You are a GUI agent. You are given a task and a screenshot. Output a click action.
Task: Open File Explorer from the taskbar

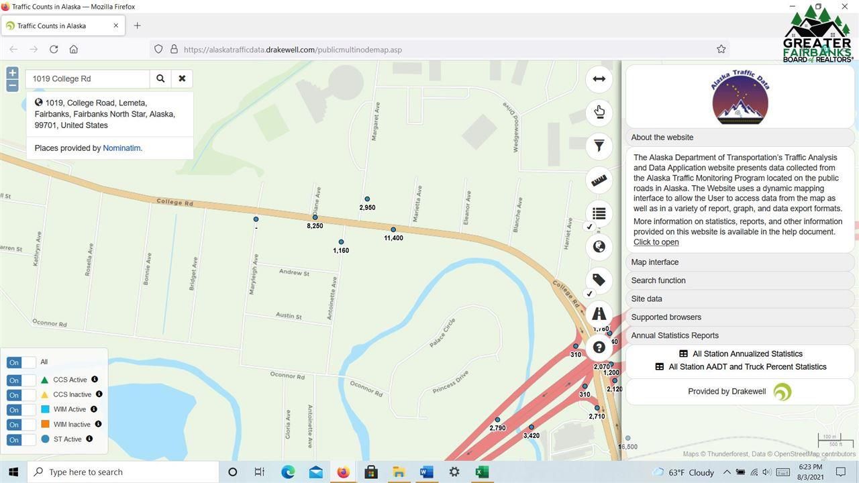click(399, 472)
